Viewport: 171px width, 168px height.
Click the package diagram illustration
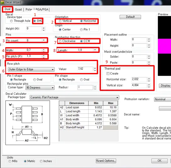pos(28,123)
